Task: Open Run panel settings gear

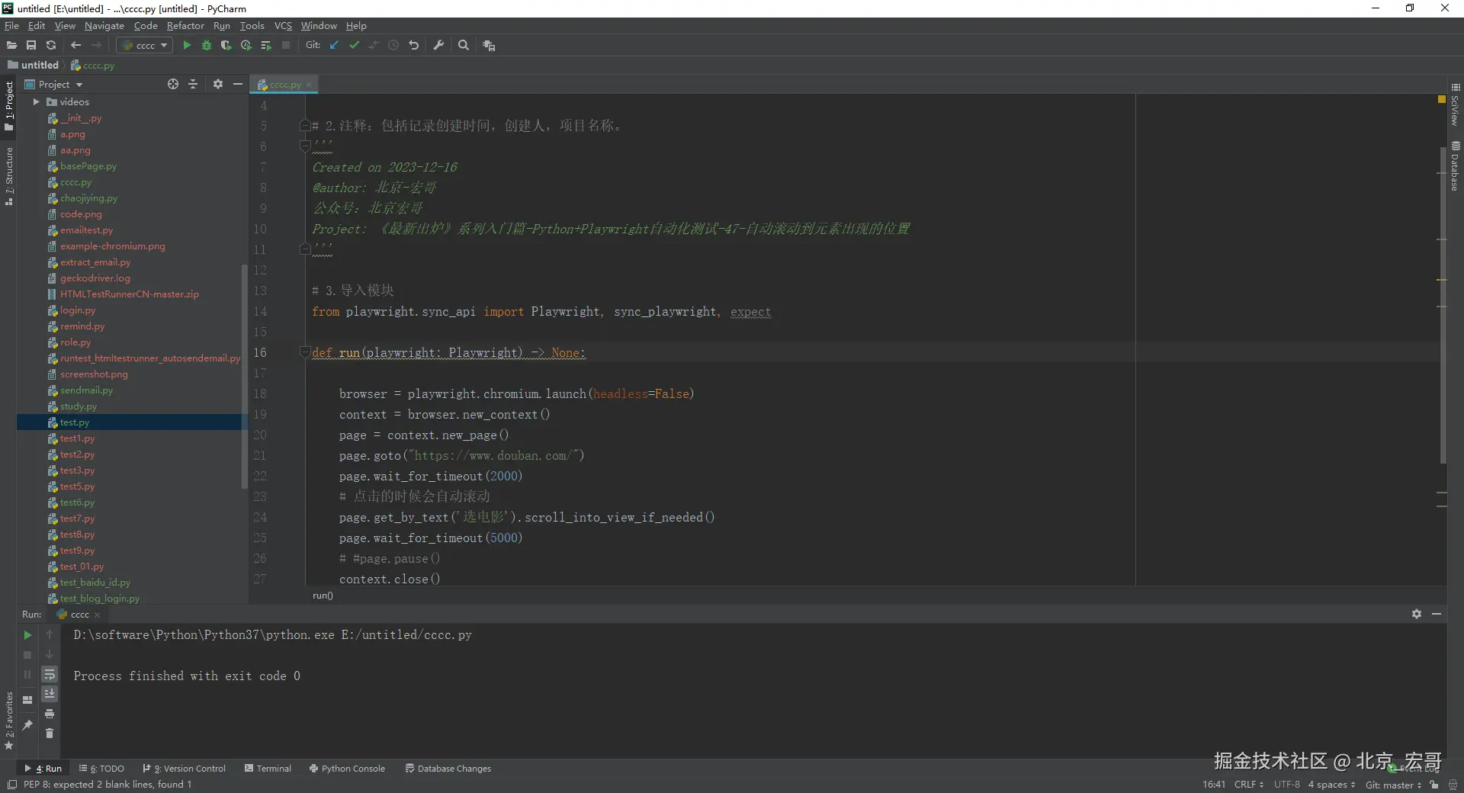Action: [1417, 615]
